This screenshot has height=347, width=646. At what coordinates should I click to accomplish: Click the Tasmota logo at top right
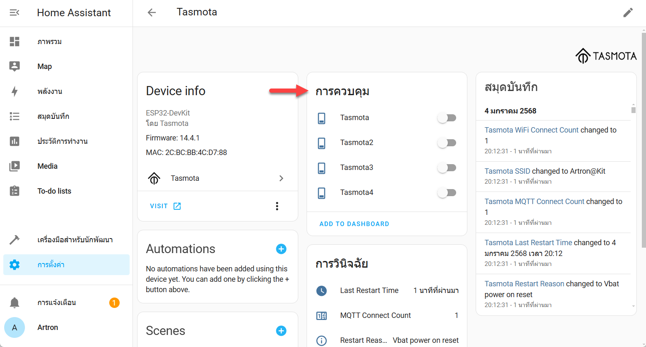(606, 56)
